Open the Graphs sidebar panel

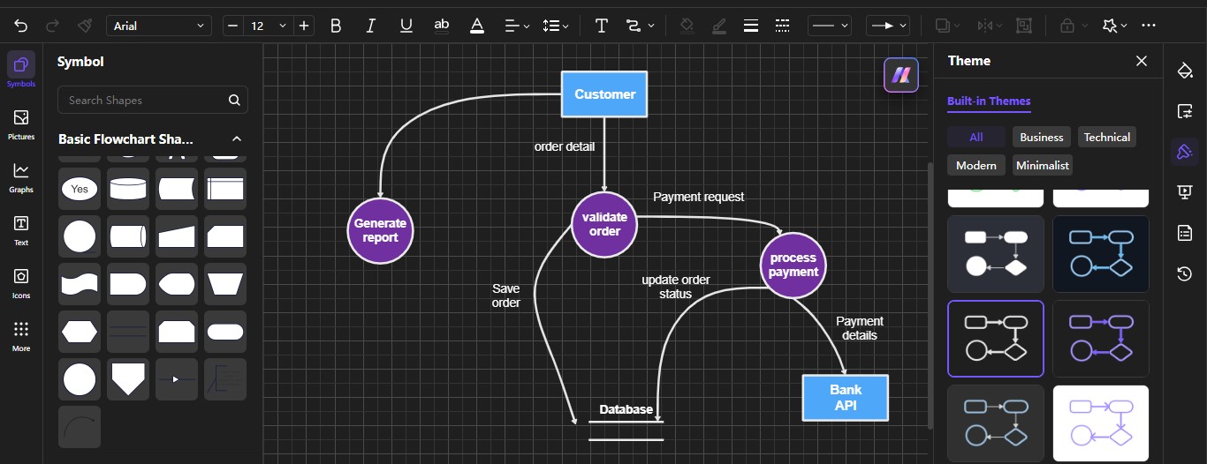[21, 177]
